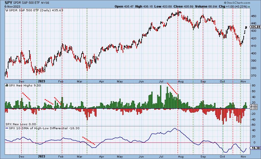Screen dimensions: 261x159
Task: Click the Volume 66.8M value
Action: (206, 6)
